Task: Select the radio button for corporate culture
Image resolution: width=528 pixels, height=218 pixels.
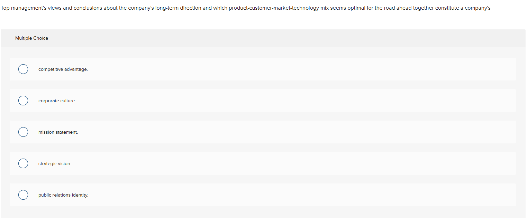Action: click(x=23, y=101)
